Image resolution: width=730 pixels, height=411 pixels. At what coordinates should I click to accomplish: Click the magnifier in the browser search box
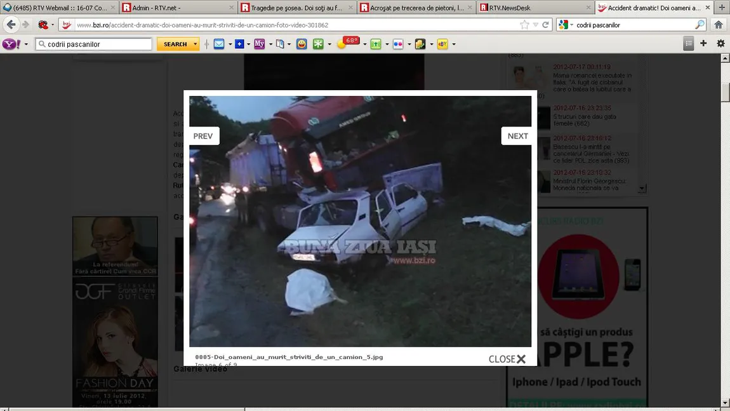tap(700, 25)
